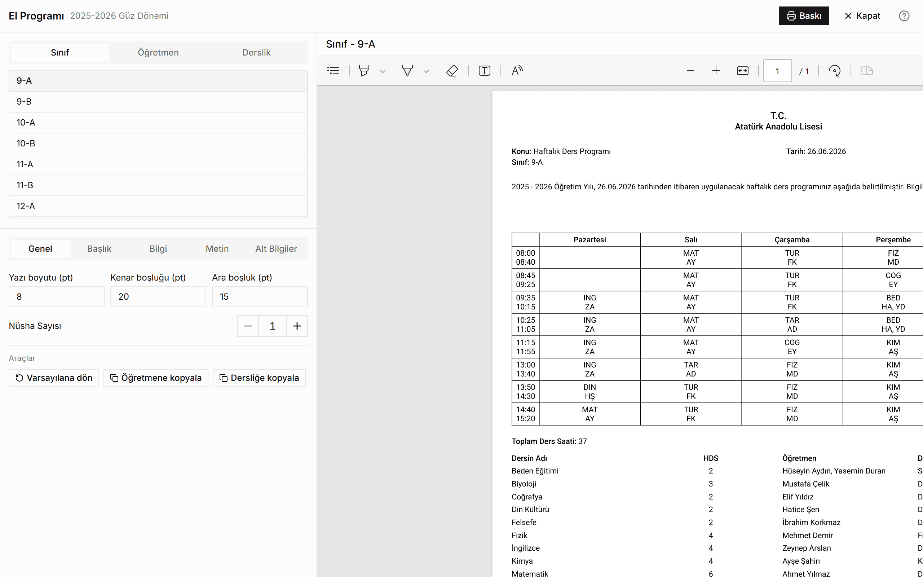The image size is (923, 577).
Task: Open the Genel settings tab
Action: 40,249
